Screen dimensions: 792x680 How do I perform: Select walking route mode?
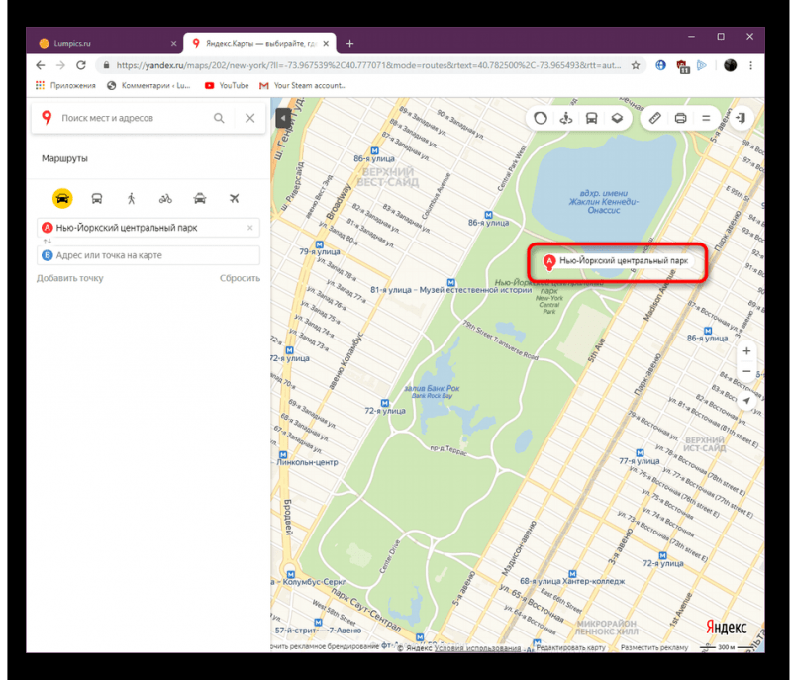[x=132, y=198]
